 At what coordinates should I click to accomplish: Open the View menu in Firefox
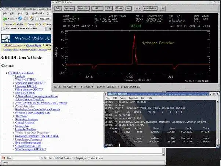[x=20, y=13]
